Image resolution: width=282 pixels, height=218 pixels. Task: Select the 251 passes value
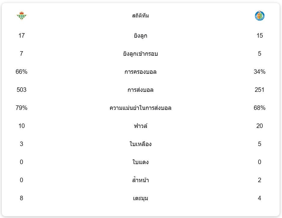(259, 90)
